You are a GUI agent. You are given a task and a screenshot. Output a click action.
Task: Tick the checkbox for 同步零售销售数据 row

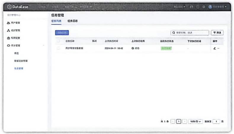click(58, 48)
